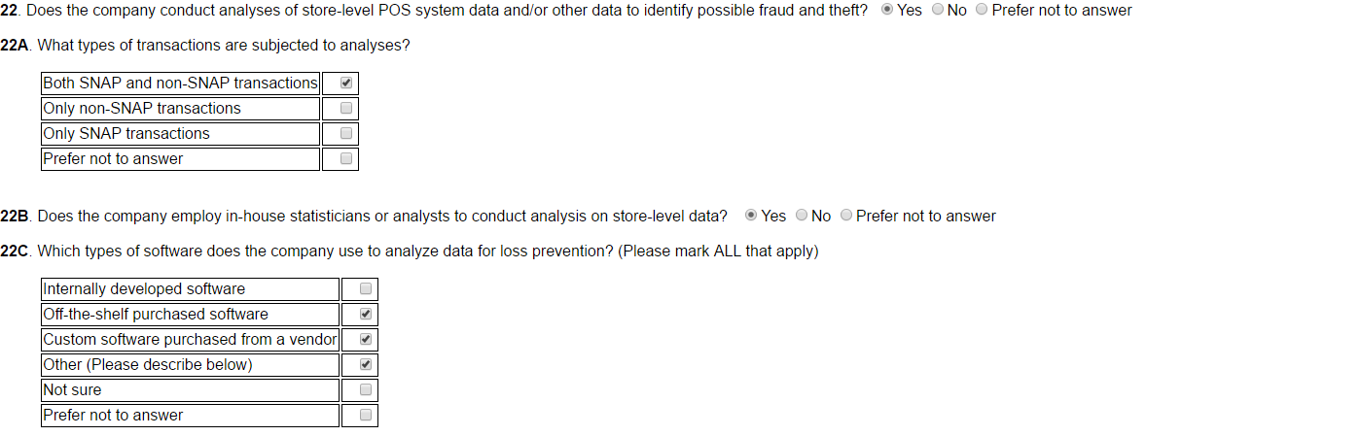Click the Off-the-shelf purchased software label
The height and width of the screenshot is (436, 1361).
(x=156, y=315)
